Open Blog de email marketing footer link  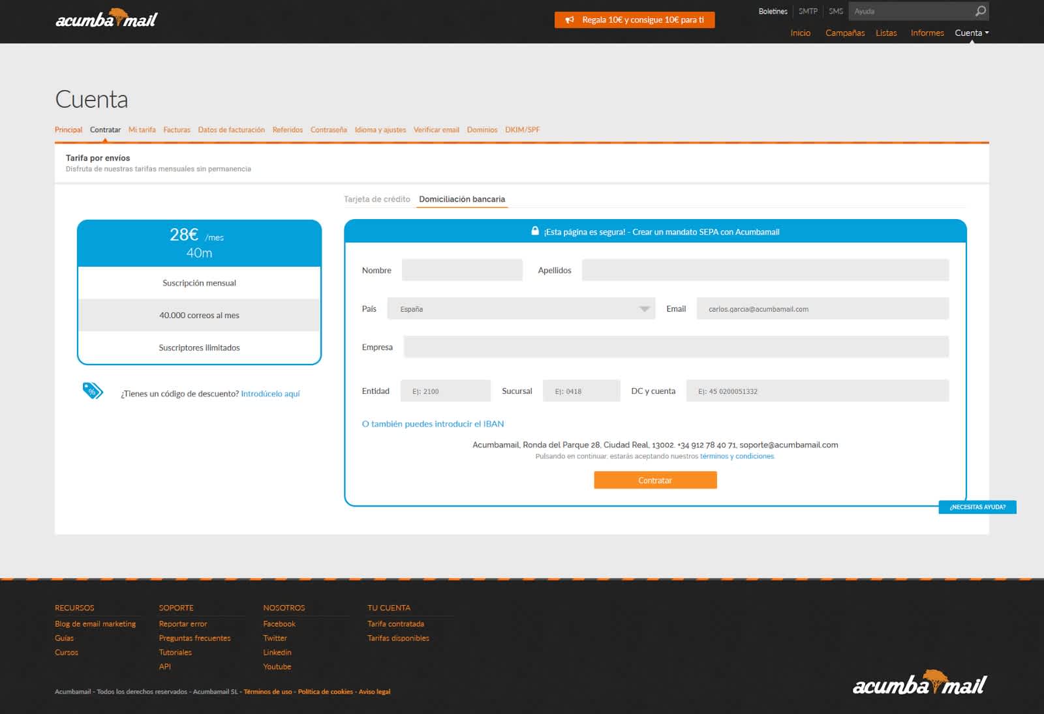click(x=95, y=624)
